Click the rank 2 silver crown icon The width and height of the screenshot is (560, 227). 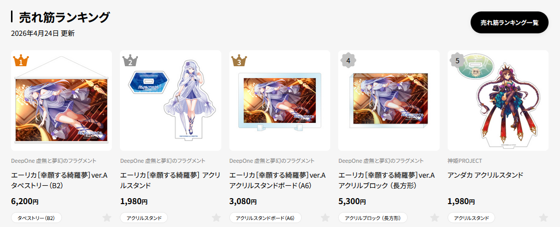(130, 61)
